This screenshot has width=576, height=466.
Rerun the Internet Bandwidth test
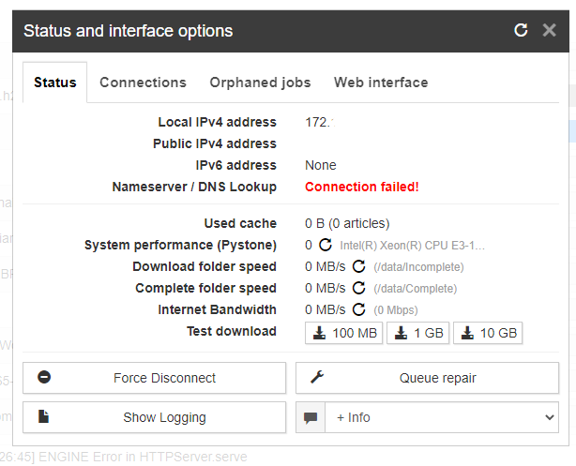(359, 310)
